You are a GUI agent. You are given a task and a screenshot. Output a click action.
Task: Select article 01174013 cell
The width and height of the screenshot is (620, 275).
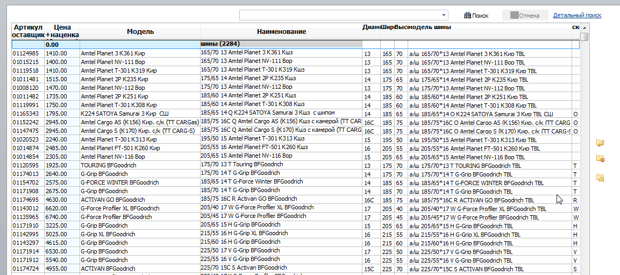[x=27, y=174]
